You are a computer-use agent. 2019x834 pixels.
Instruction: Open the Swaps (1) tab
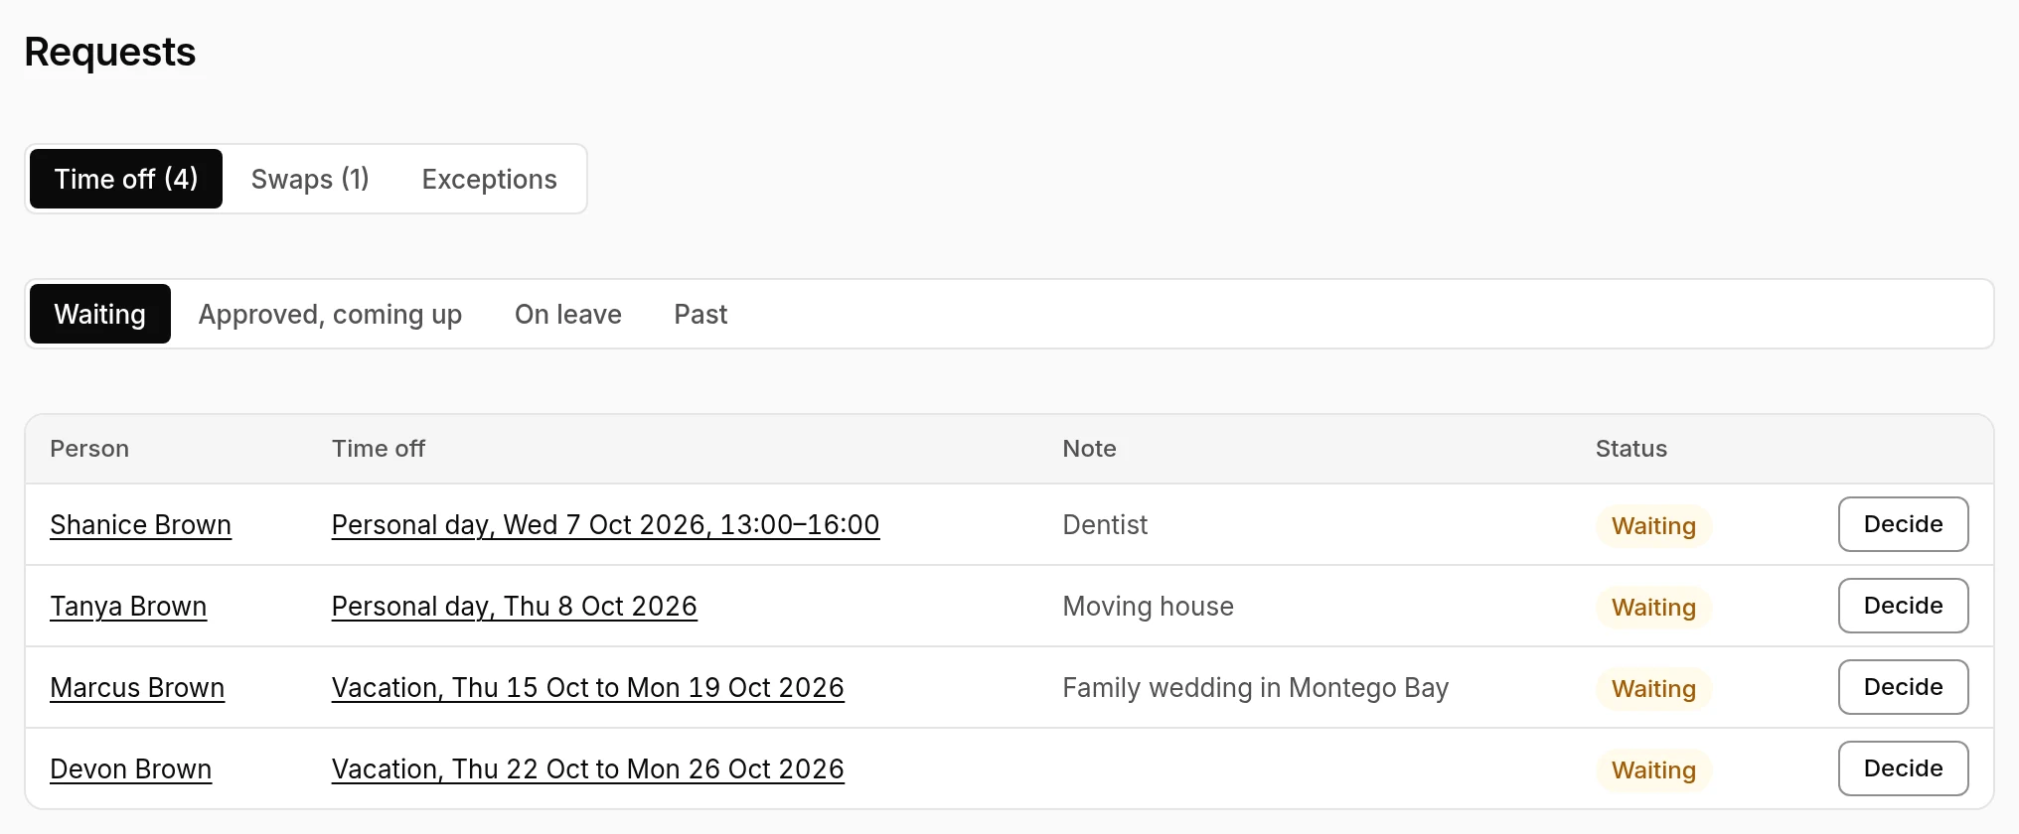point(310,179)
